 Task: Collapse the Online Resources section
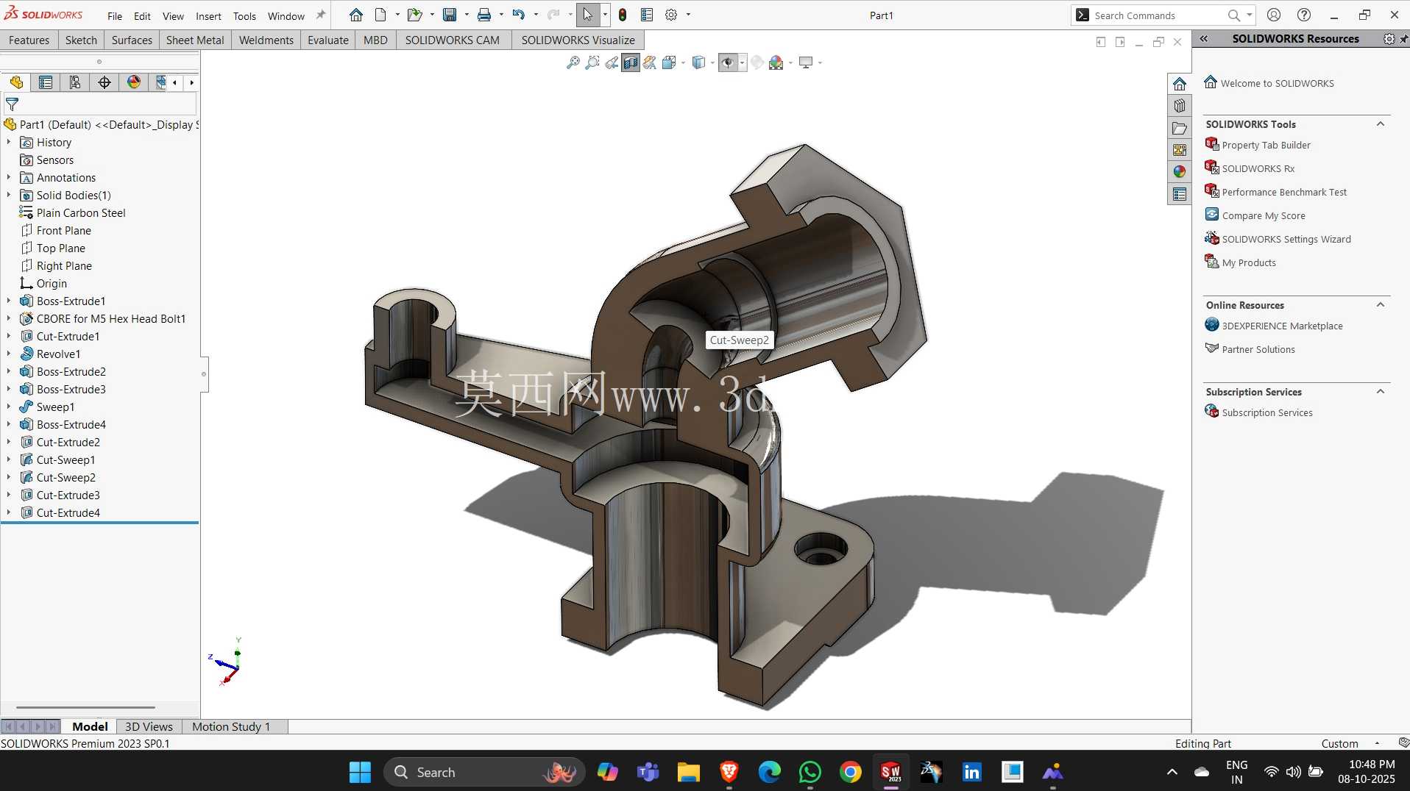click(x=1381, y=305)
